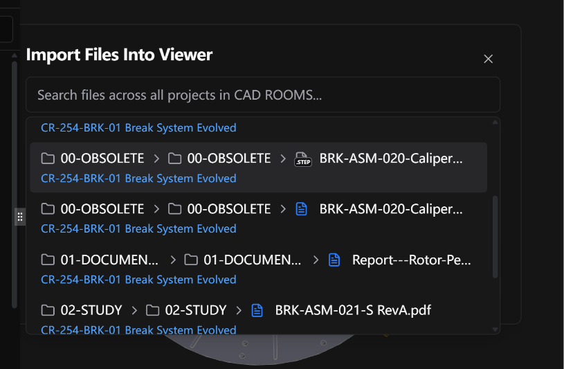Click chevron before BRK-ASM-021-S RevA.pdf icon
Image resolution: width=564 pixels, height=369 pixels.
click(239, 310)
